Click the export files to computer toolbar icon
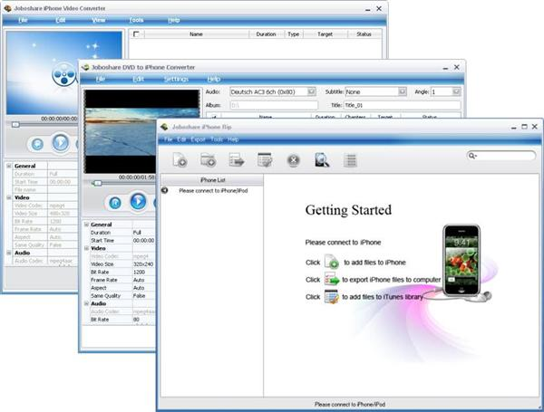 click(237, 160)
